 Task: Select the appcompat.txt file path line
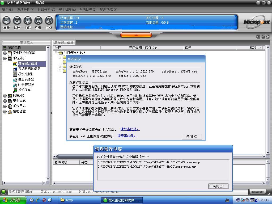147,167
